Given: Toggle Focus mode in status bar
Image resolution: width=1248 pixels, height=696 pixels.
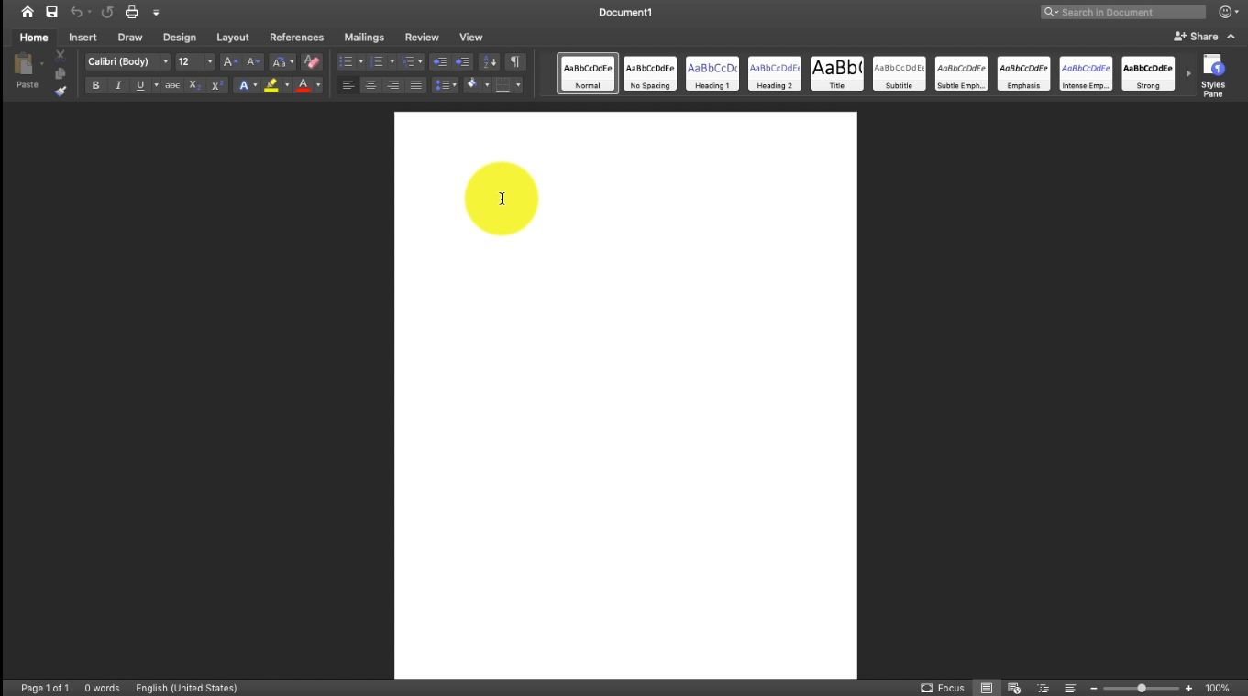Looking at the screenshot, I should (x=943, y=688).
